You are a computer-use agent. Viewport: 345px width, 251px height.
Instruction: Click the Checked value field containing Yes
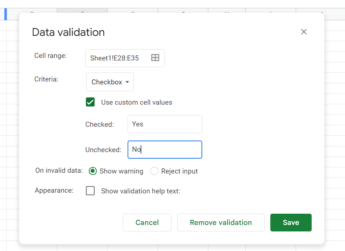(x=165, y=124)
